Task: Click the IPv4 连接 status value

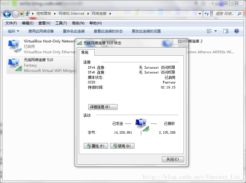Action: (157, 67)
